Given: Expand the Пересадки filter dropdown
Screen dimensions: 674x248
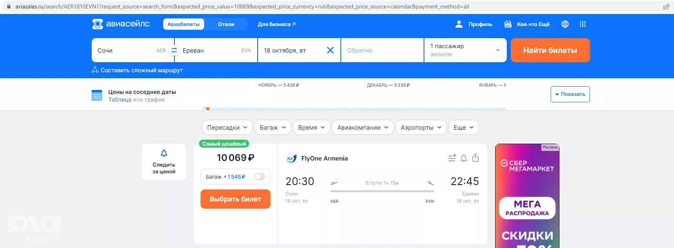Looking at the screenshot, I should point(227,128).
